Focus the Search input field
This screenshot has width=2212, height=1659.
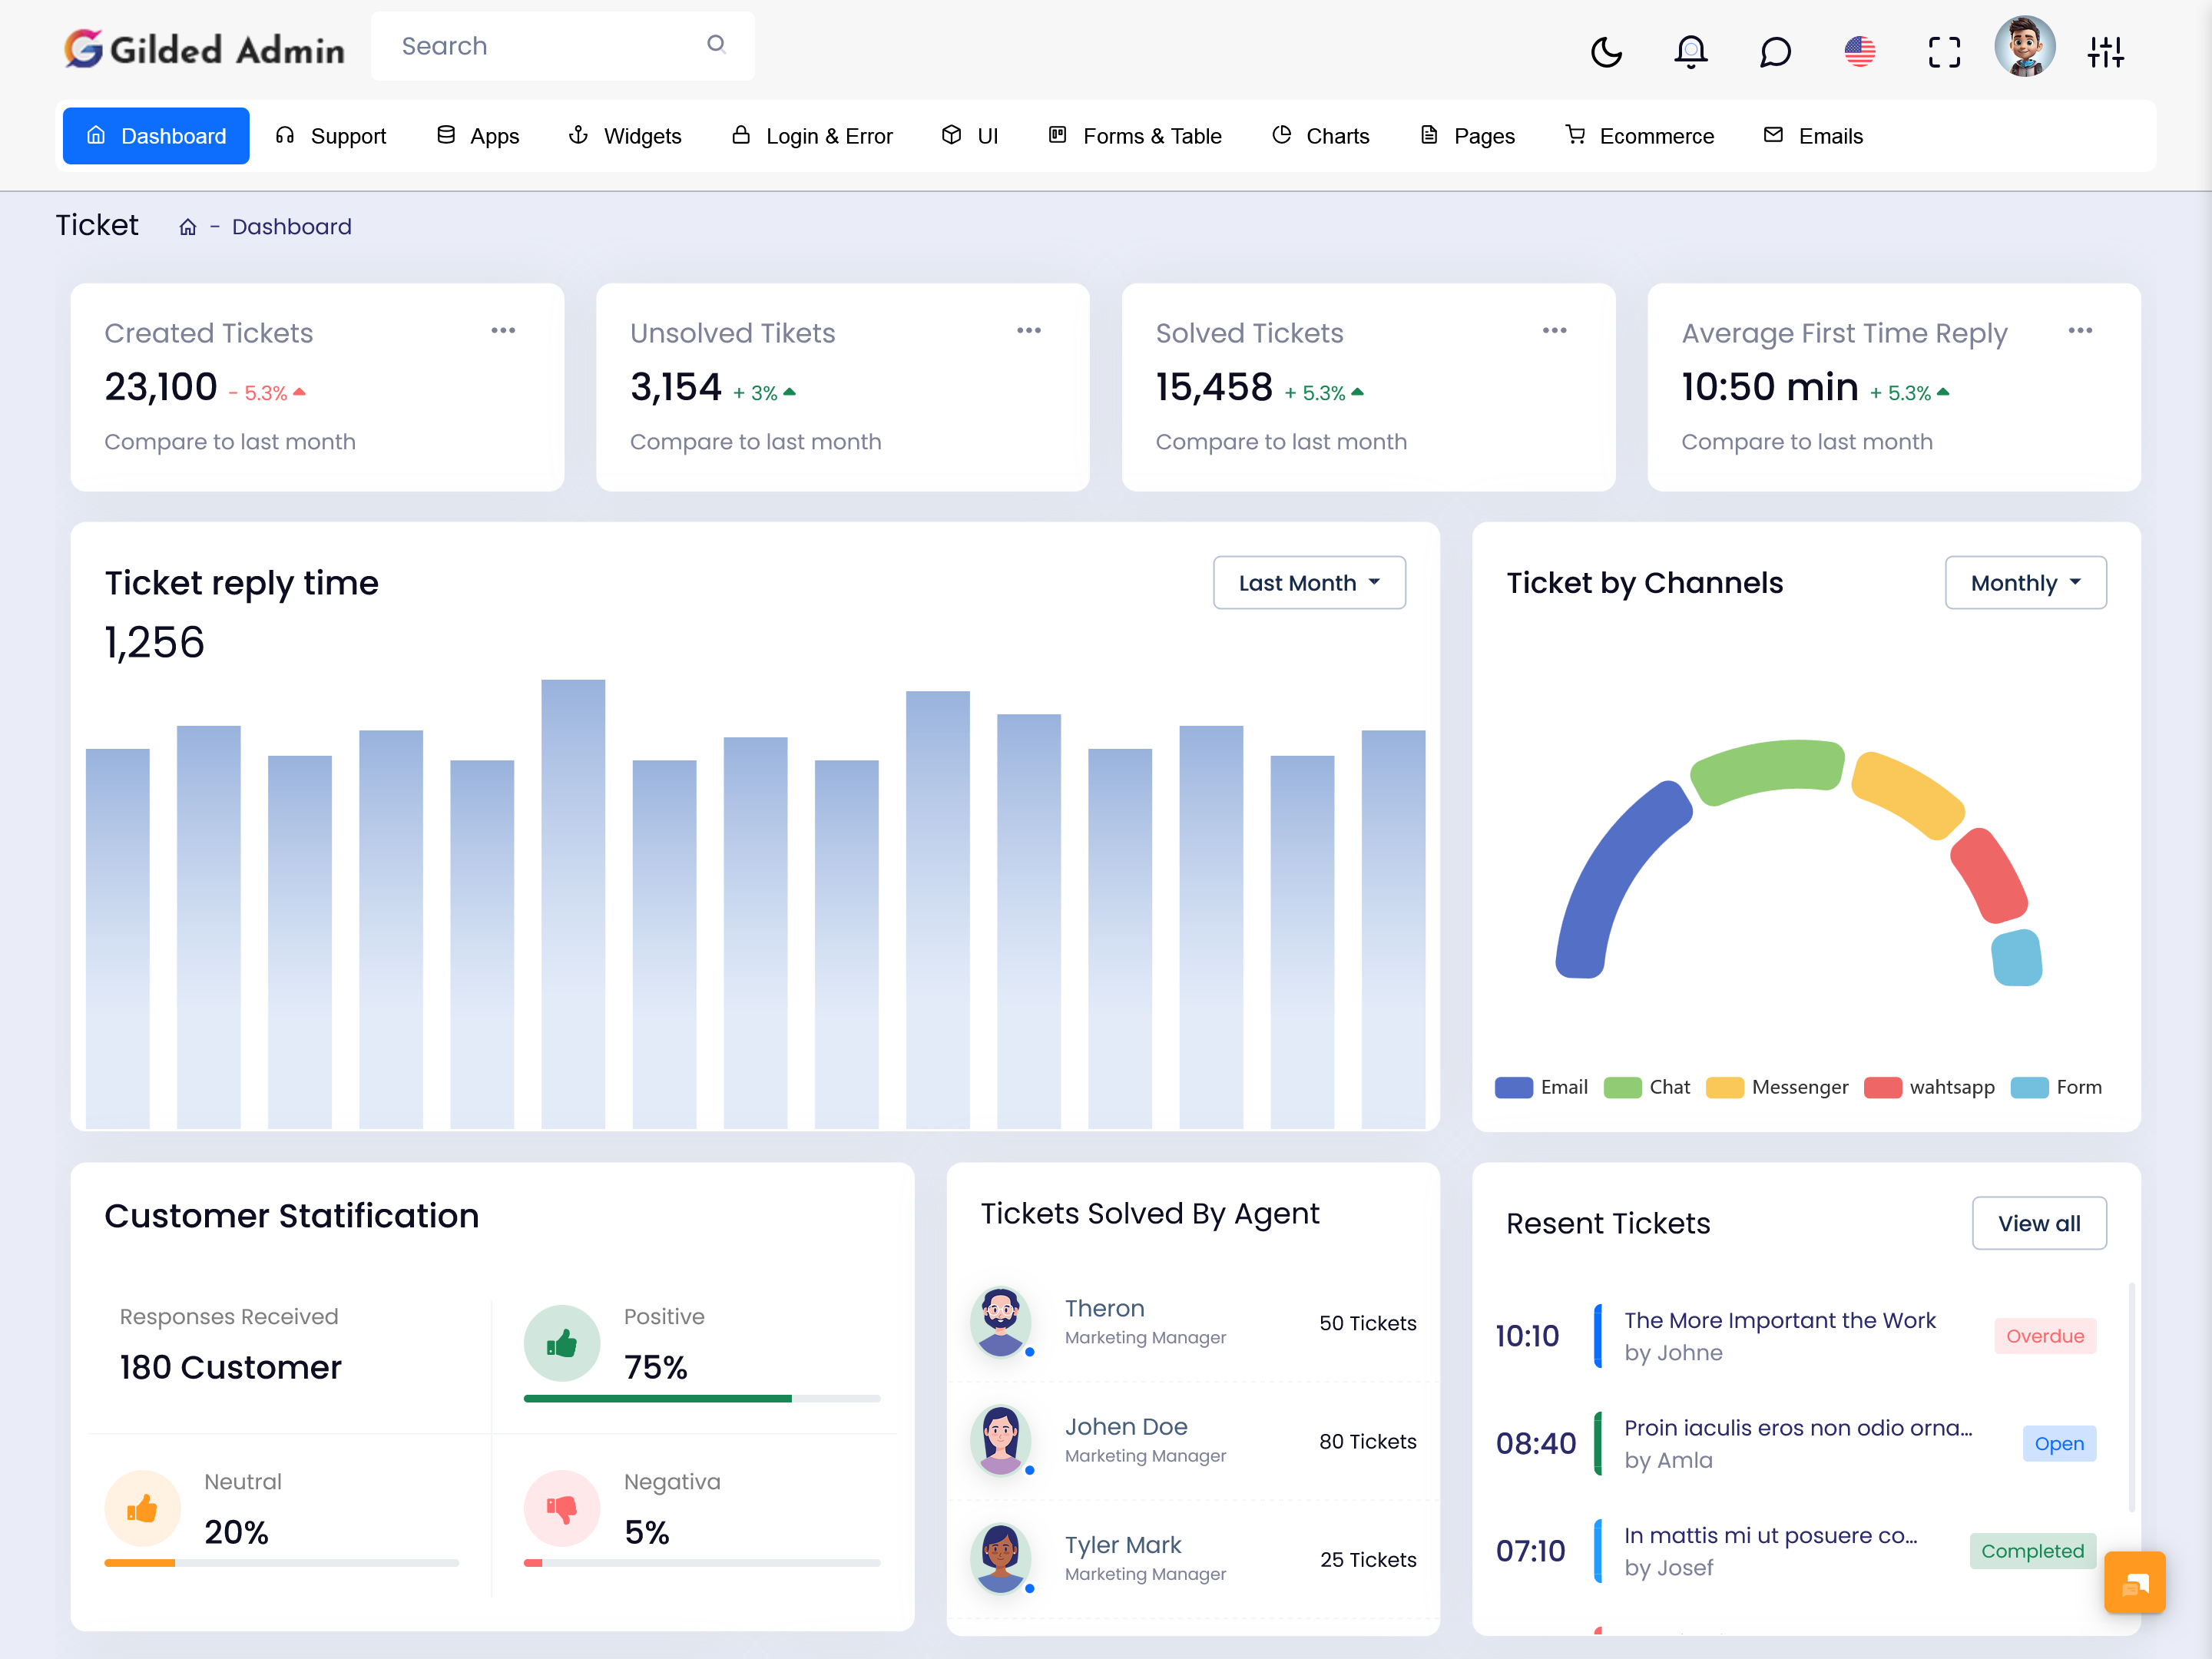(562, 46)
